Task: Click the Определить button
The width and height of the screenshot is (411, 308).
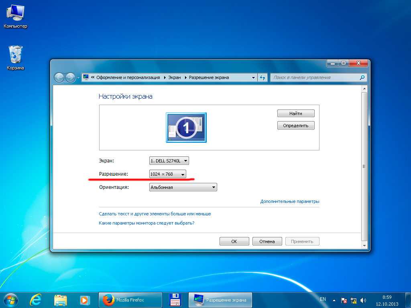Action: tap(296, 126)
